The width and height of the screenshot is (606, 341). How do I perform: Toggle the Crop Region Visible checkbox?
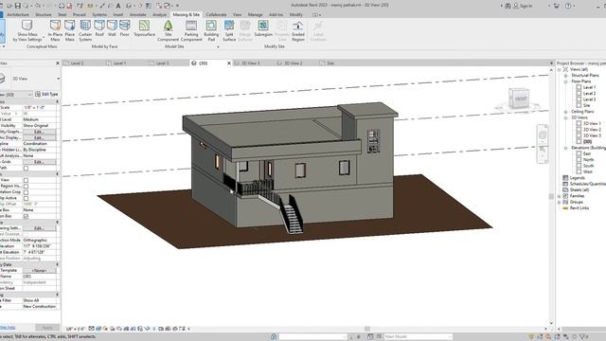coord(26,187)
